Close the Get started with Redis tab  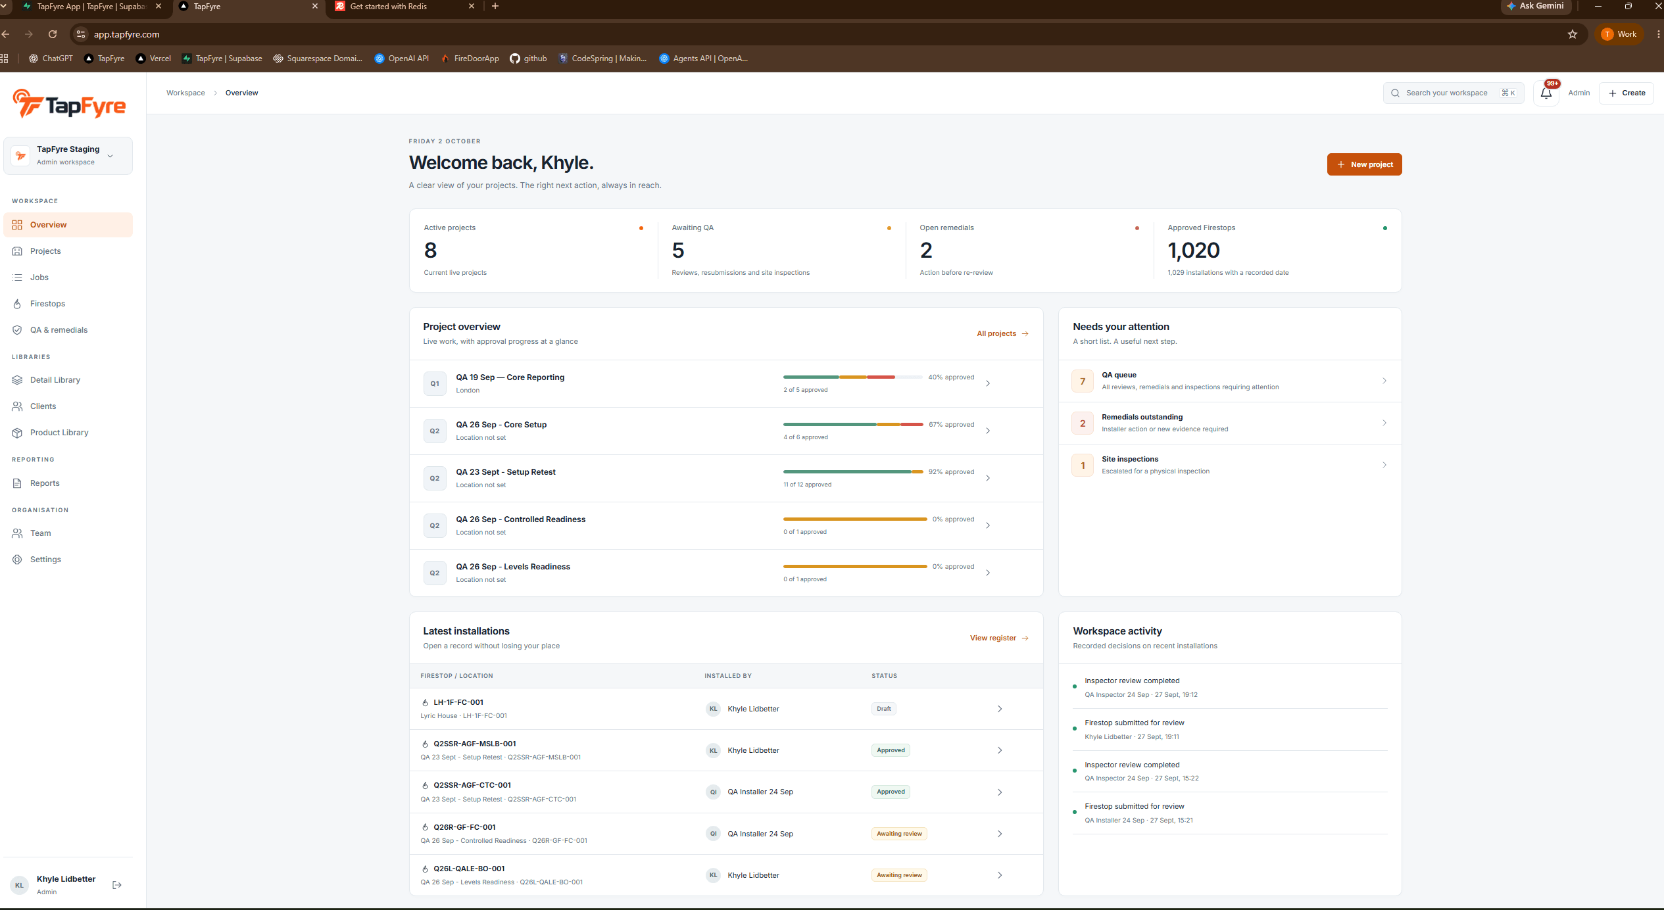coord(472,7)
